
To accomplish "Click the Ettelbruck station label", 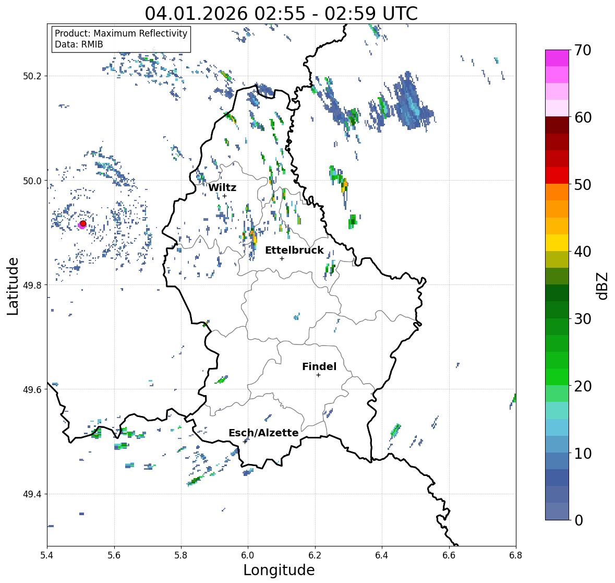I will [x=294, y=250].
